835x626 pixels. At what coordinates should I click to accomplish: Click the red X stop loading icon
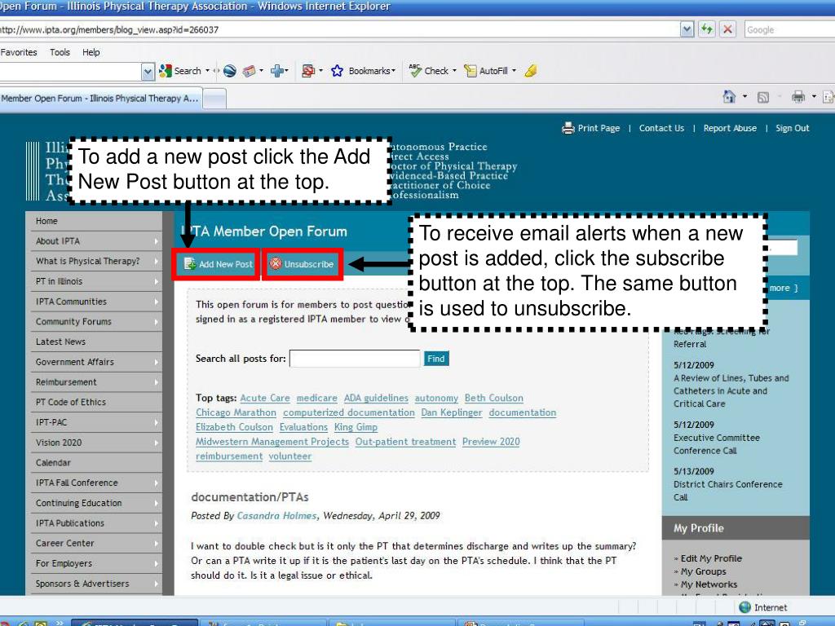click(x=727, y=29)
